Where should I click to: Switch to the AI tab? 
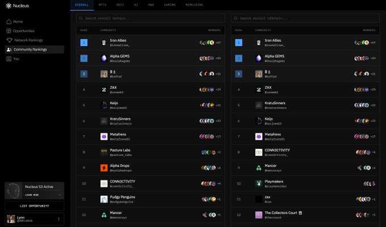coord(136,5)
